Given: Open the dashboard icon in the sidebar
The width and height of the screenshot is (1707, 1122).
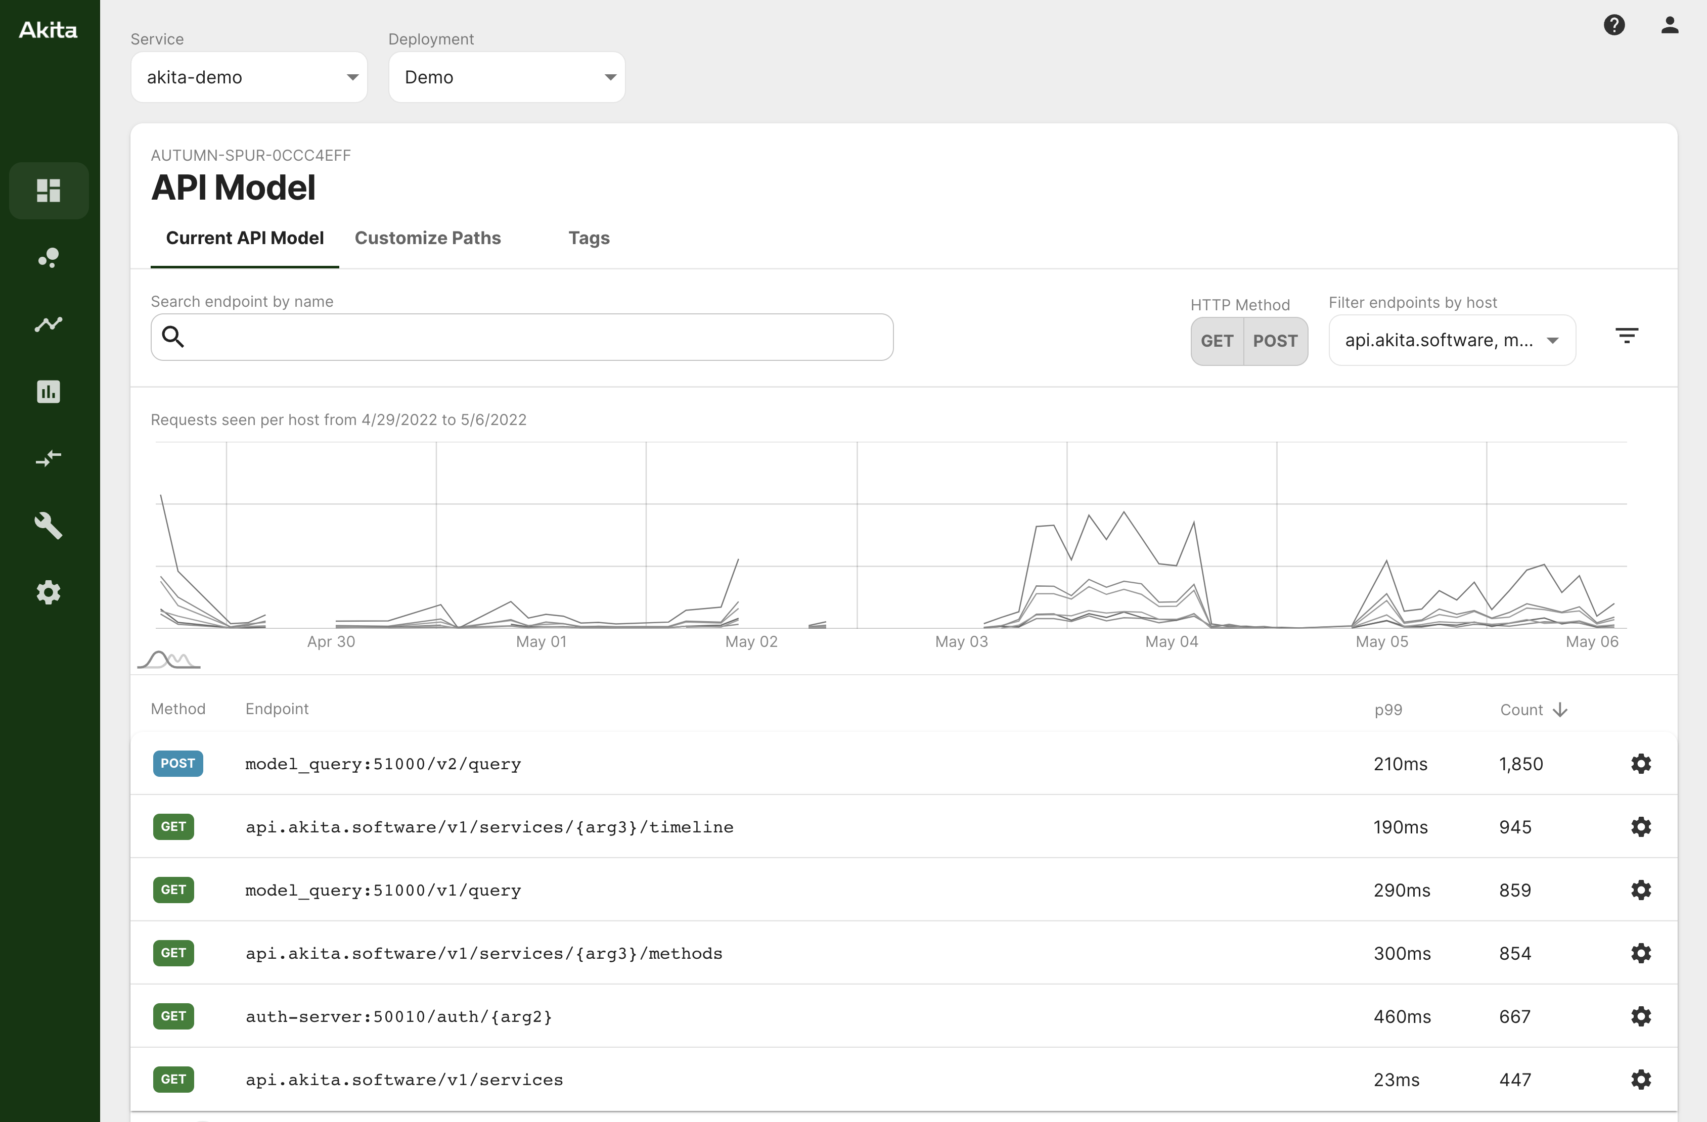Looking at the screenshot, I should (48, 191).
